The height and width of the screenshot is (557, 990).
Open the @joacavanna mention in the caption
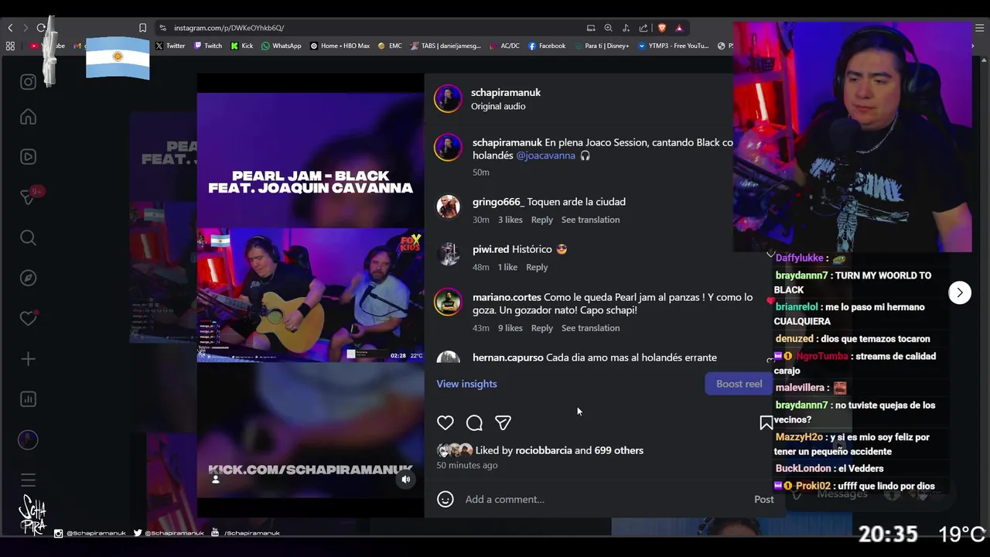coord(545,155)
